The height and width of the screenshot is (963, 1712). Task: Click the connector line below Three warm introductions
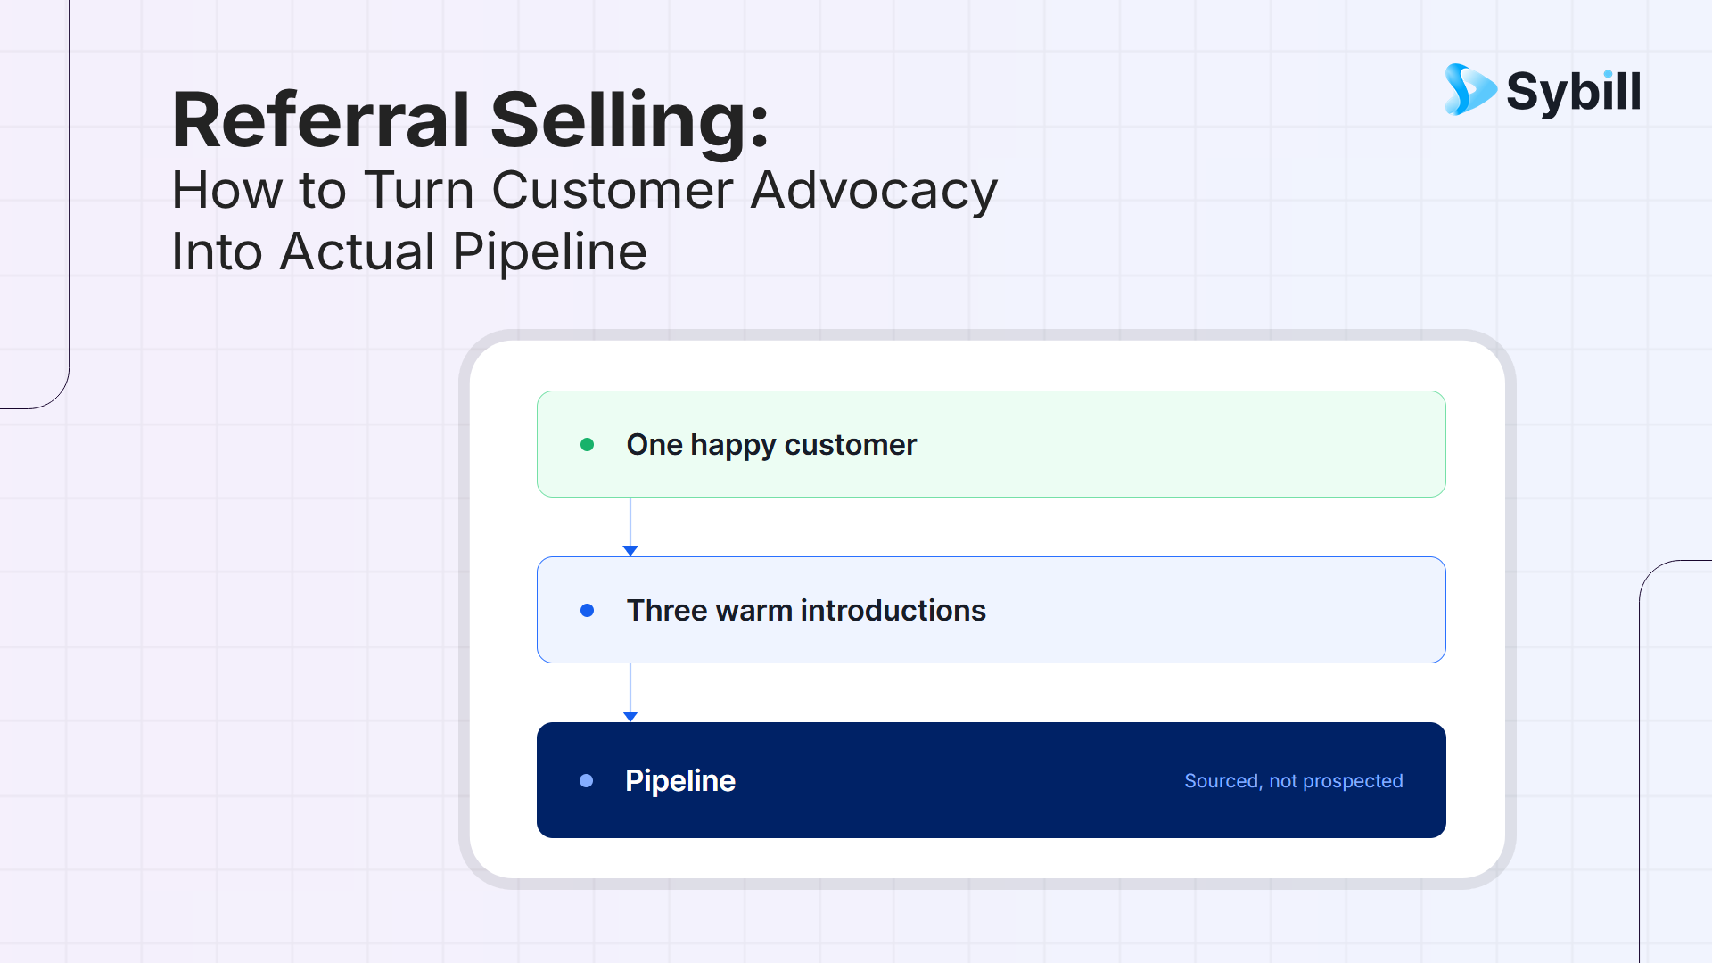click(x=630, y=687)
